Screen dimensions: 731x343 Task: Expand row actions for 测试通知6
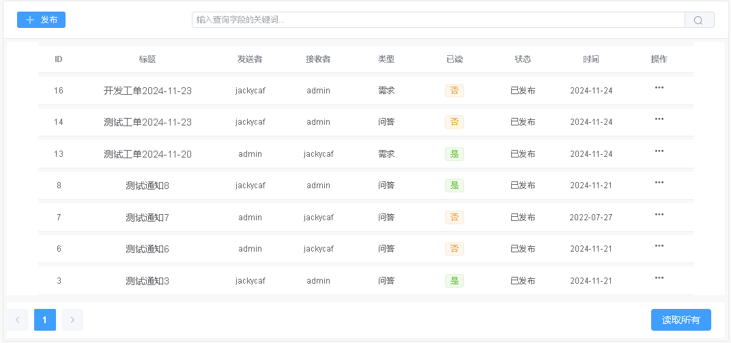click(659, 245)
